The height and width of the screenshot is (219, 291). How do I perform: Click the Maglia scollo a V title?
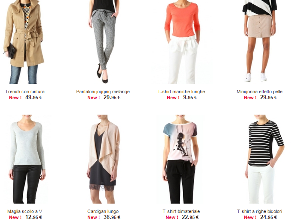[x=25, y=211]
